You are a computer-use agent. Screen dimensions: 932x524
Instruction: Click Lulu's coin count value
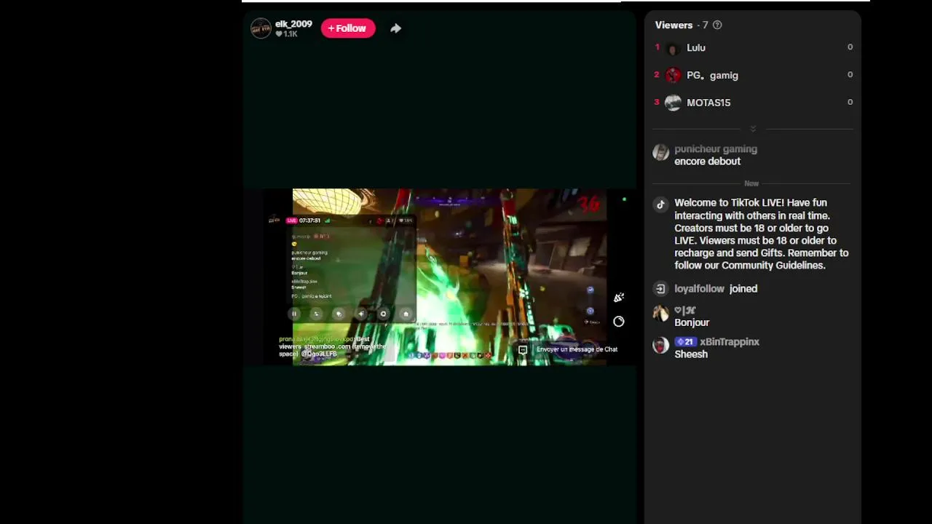click(850, 47)
